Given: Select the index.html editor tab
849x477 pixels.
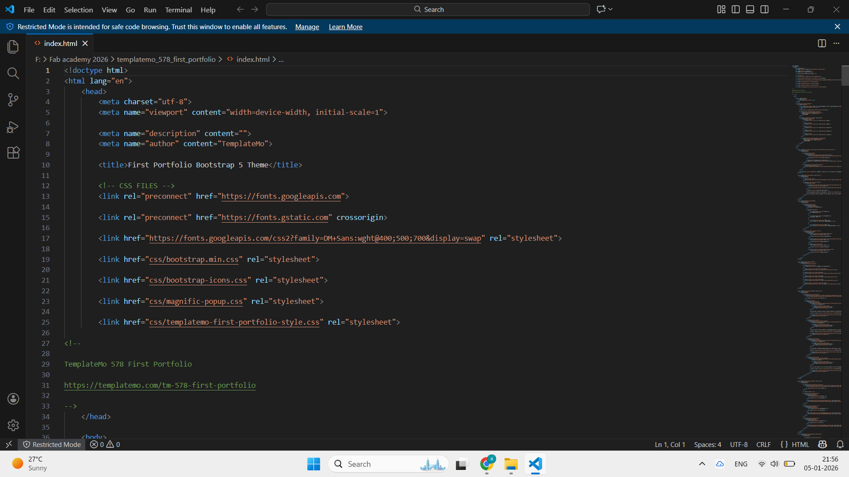Looking at the screenshot, I should (60, 43).
